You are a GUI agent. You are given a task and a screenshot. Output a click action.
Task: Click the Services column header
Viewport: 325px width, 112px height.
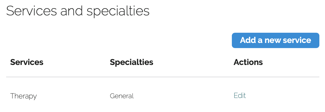27,62
